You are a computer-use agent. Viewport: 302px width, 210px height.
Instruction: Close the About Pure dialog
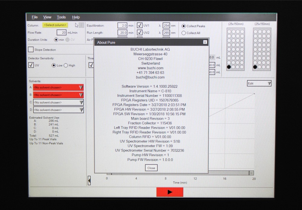coord(151,168)
